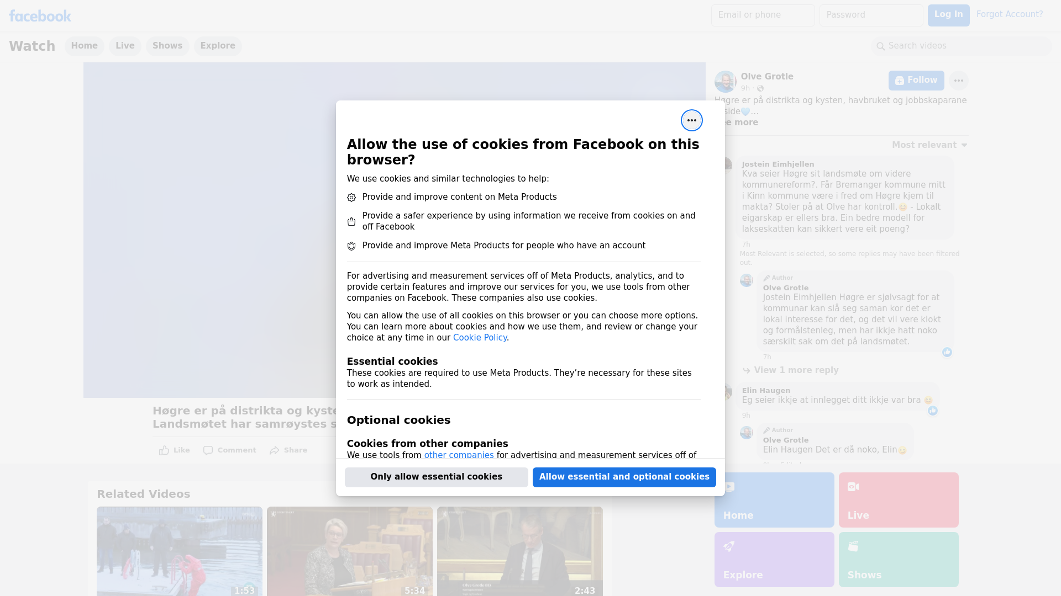Open the Explore tab in Watch
This screenshot has width=1061, height=596.
[x=218, y=46]
